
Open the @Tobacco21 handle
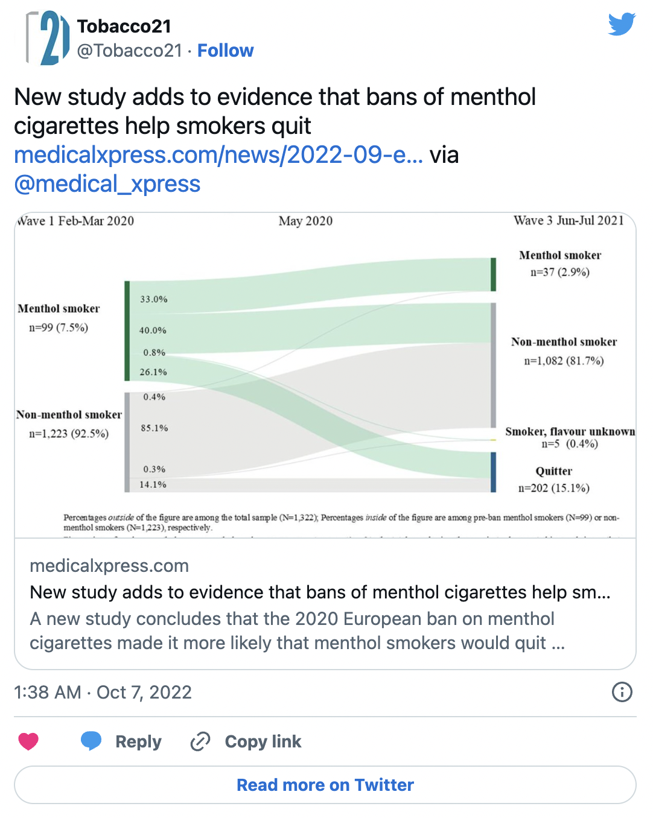pyautogui.click(x=130, y=50)
